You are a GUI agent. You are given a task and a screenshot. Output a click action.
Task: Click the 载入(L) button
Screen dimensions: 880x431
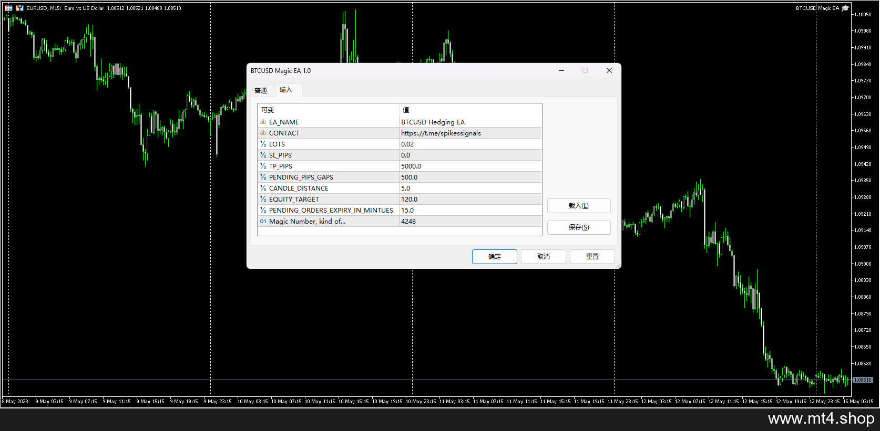pyautogui.click(x=579, y=206)
